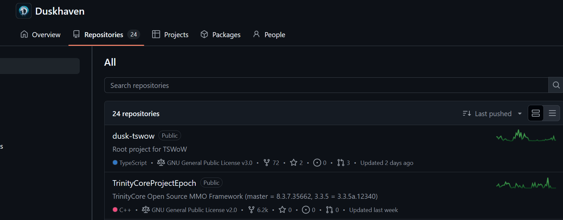Open the dusk-tswow repository link
This screenshot has width=563, height=220.
coord(134,136)
